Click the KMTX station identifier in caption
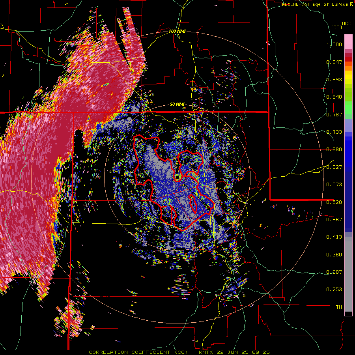The width and height of the screenshot is (355, 355). 206,352
